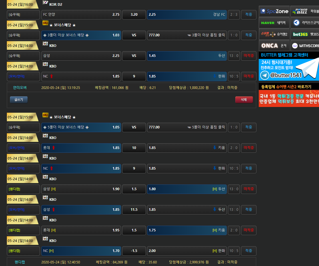Select FC 안양 home odds 2.75
Screen dimensions: 319x266
pos(81,15)
